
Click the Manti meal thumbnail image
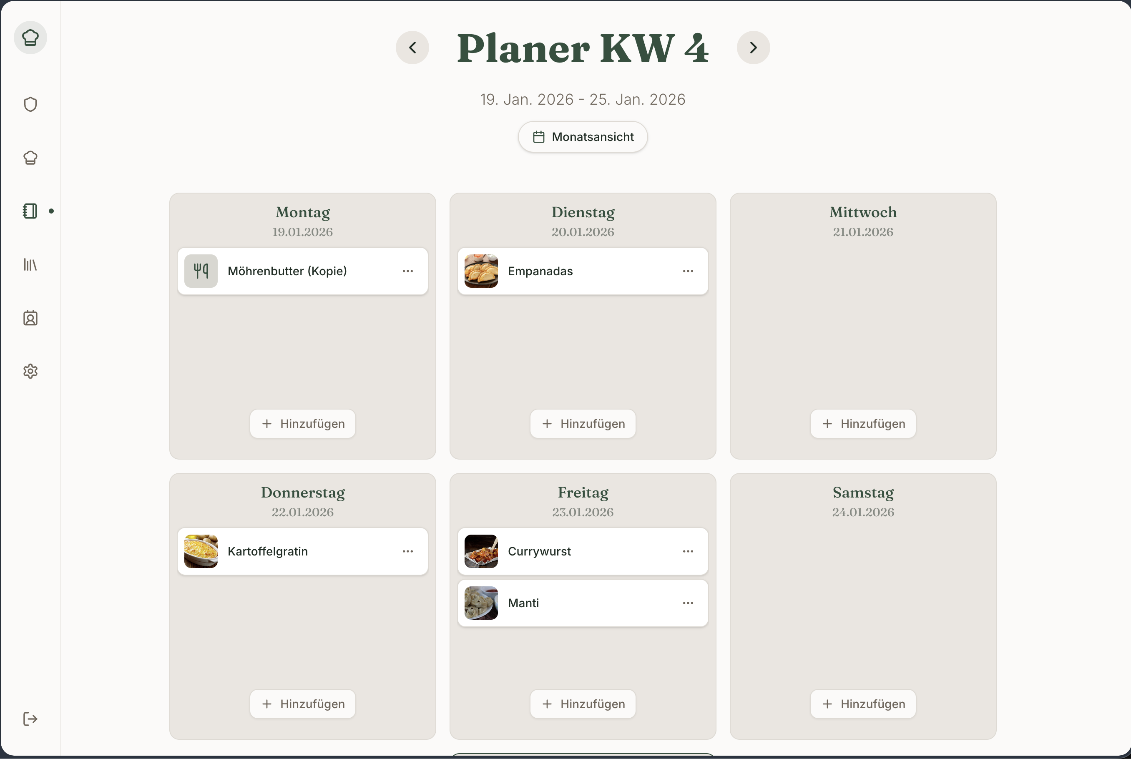pyautogui.click(x=480, y=603)
